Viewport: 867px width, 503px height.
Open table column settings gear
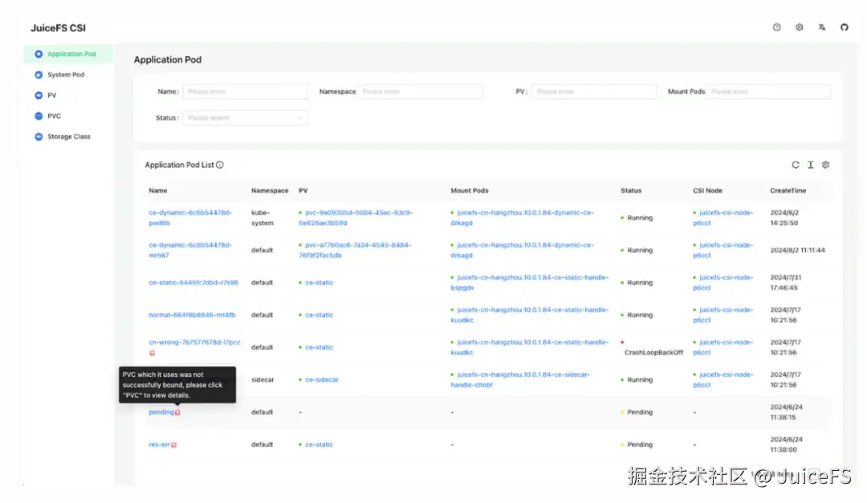pos(825,165)
